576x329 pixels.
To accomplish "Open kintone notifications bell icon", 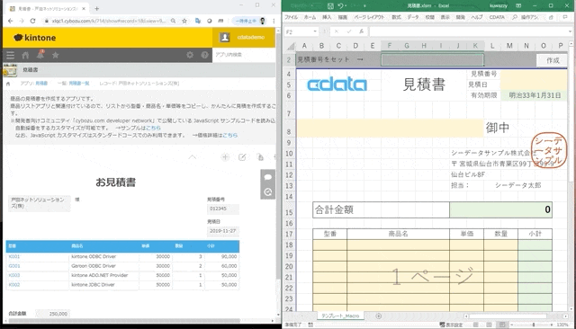I will [40, 55].
